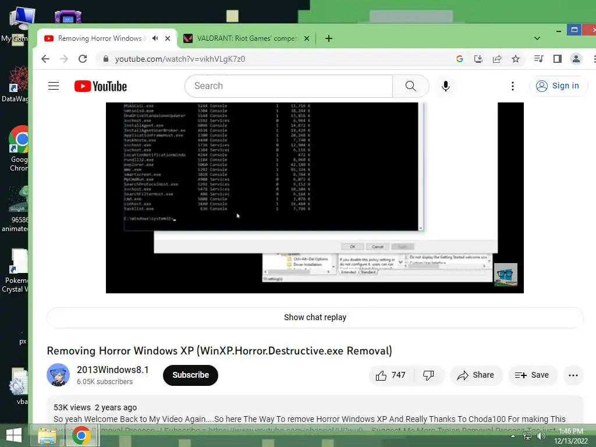
Task: Go forward in Chrome
Action: pyautogui.click(x=64, y=59)
